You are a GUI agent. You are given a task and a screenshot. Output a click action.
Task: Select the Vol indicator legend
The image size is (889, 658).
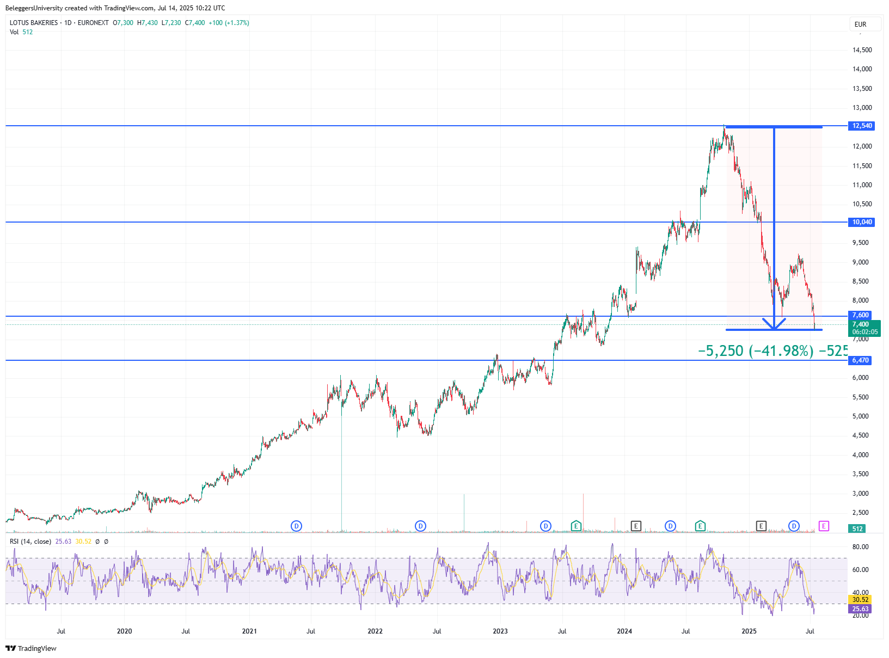tap(14, 32)
